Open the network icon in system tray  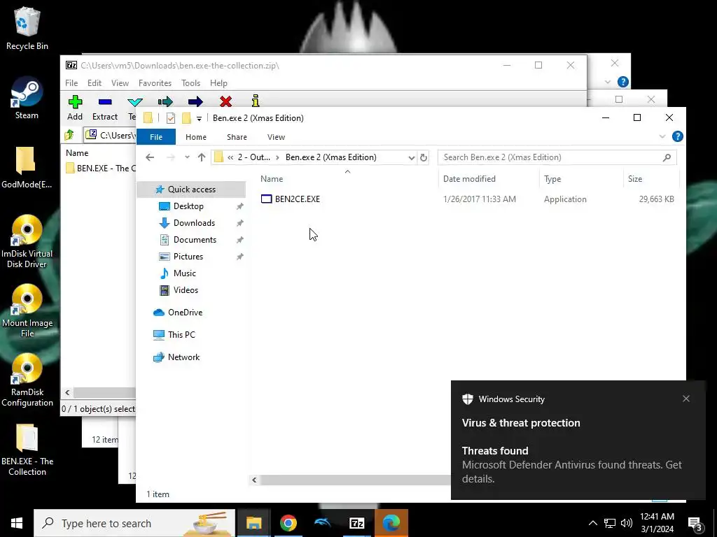click(610, 523)
